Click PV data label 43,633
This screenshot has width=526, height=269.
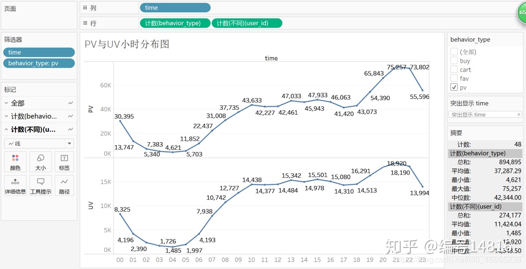pos(251,100)
